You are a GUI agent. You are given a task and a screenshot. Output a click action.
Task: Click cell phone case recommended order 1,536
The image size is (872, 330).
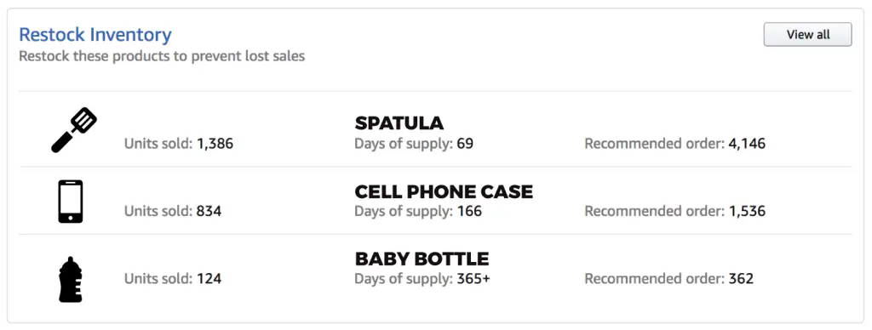pos(747,211)
